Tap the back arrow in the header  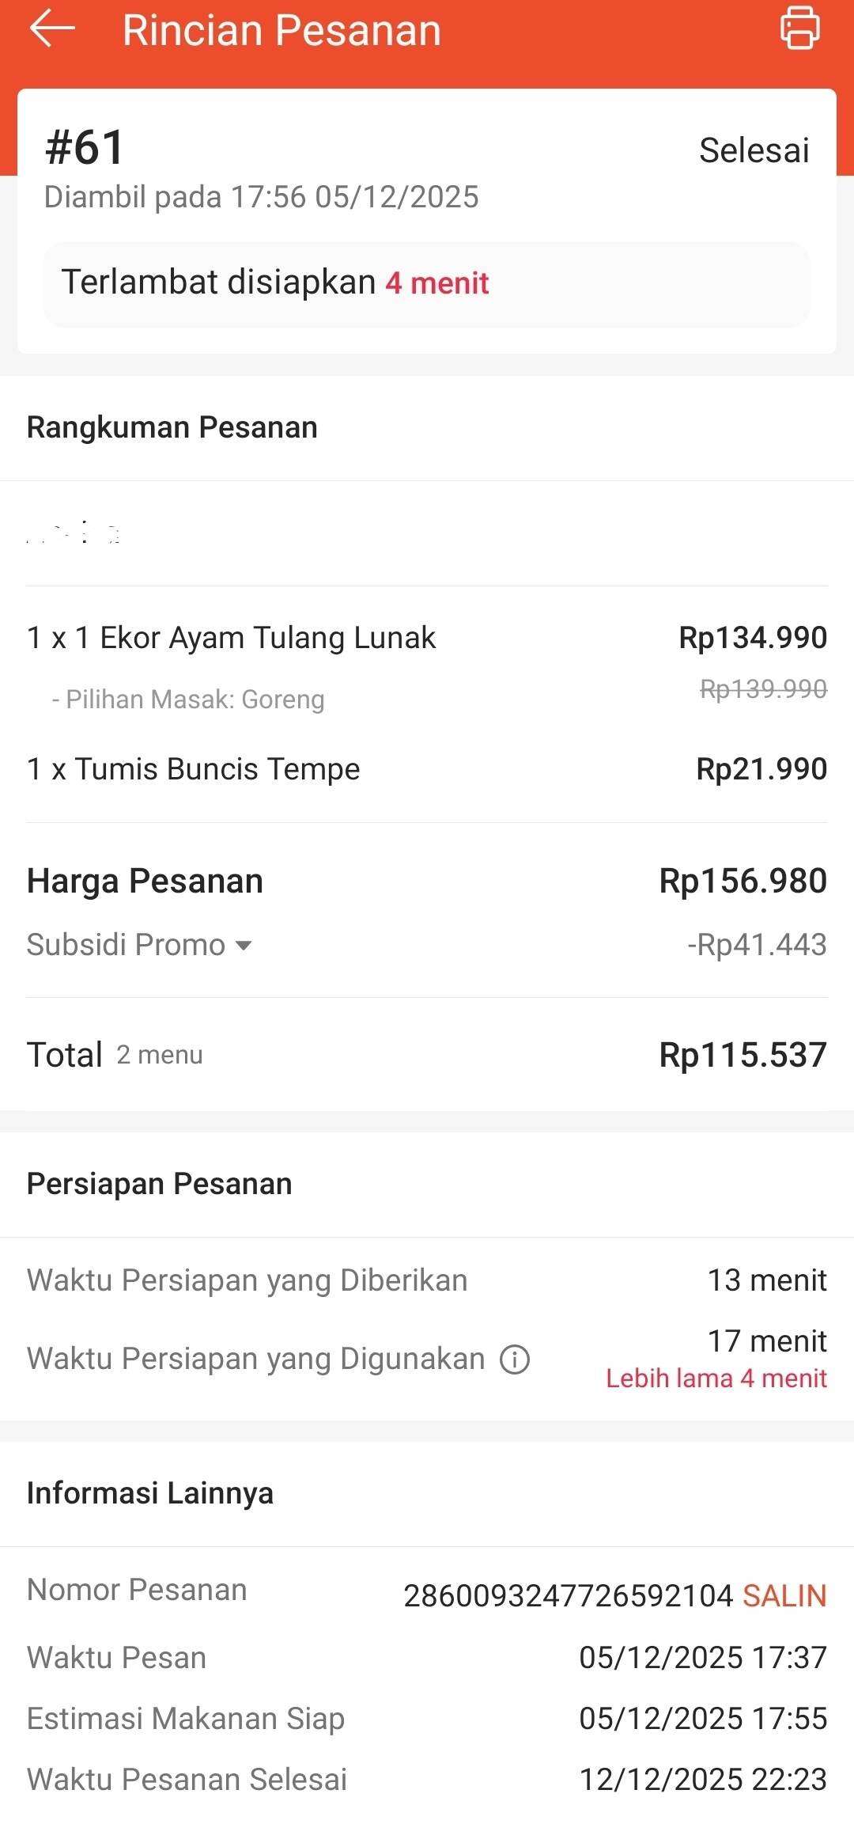pyautogui.click(x=52, y=29)
